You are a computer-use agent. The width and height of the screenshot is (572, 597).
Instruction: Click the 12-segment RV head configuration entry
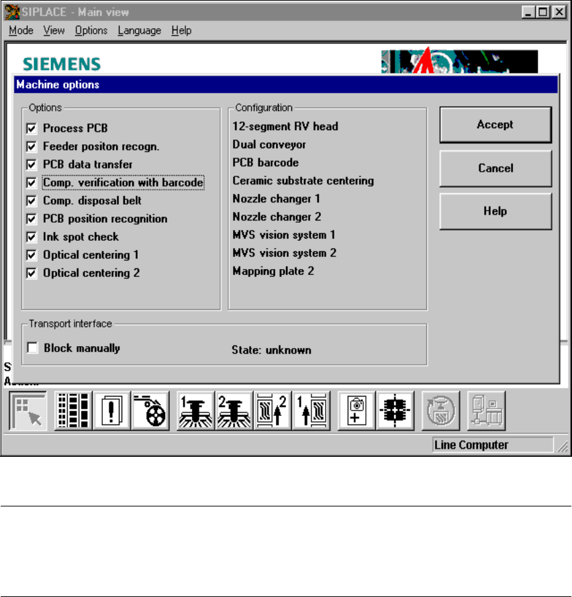(285, 126)
